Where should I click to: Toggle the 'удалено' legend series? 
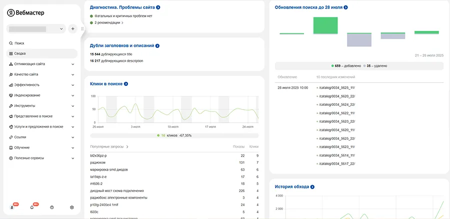click(375, 66)
